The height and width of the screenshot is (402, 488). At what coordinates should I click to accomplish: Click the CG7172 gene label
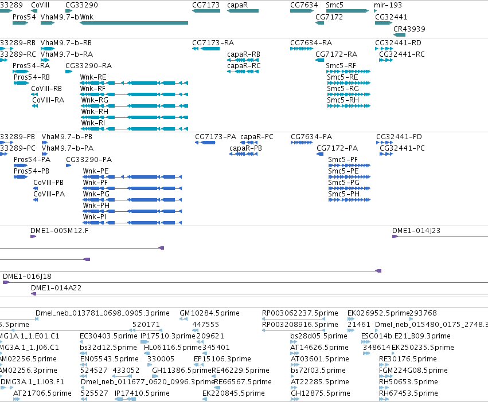click(329, 17)
